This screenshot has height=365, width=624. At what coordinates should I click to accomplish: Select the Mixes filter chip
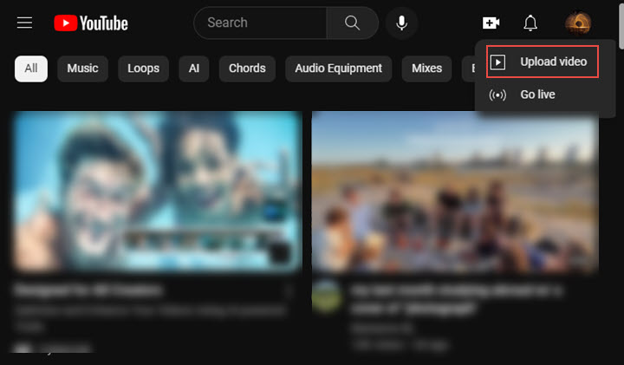click(x=426, y=68)
